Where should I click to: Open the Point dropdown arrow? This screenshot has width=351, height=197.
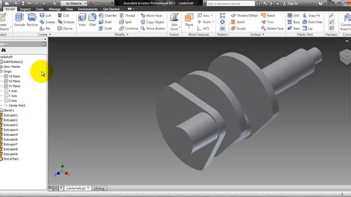coord(213,22)
